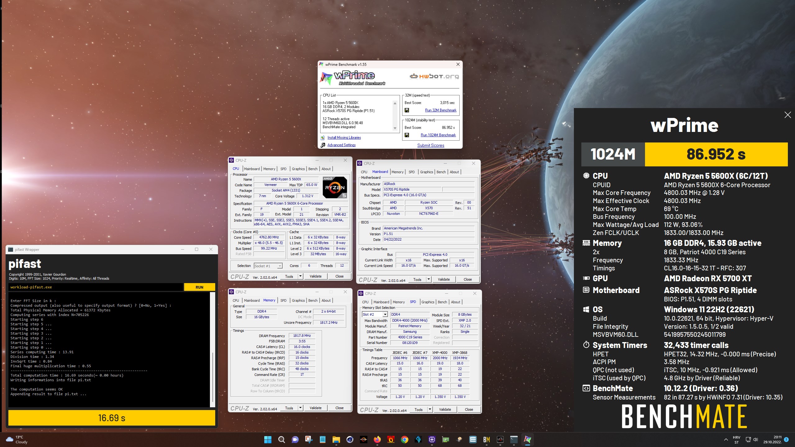The height and width of the screenshot is (447, 795).
Task: Click Tools button in CPU-Z SPD window
Action: pos(418,409)
